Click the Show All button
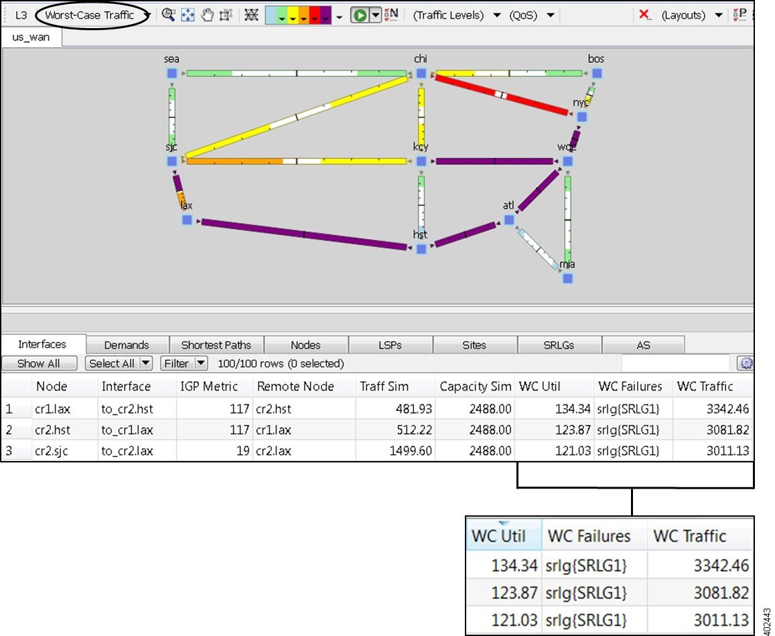 pos(39,363)
